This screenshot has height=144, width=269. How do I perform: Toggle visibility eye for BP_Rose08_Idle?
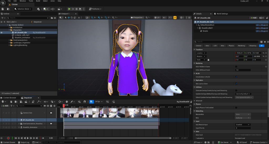tap(2, 33)
